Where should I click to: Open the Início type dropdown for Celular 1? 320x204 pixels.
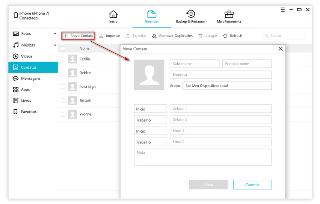point(150,109)
